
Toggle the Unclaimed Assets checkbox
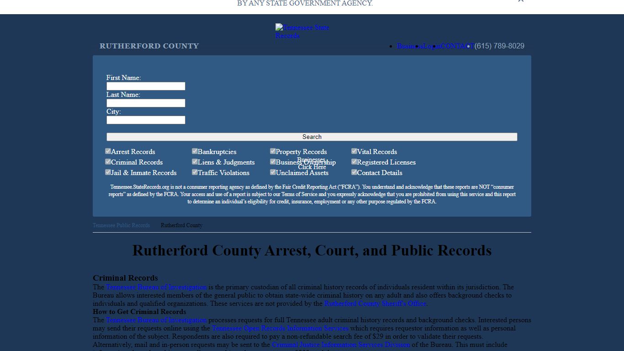coord(273,172)
